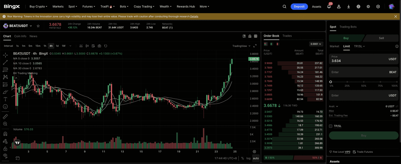Open chart settings icon in toolbar

click(93, 46)
